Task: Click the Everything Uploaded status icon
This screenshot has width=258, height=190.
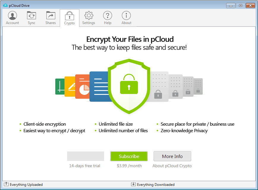Action: click(x=6, y=184)
